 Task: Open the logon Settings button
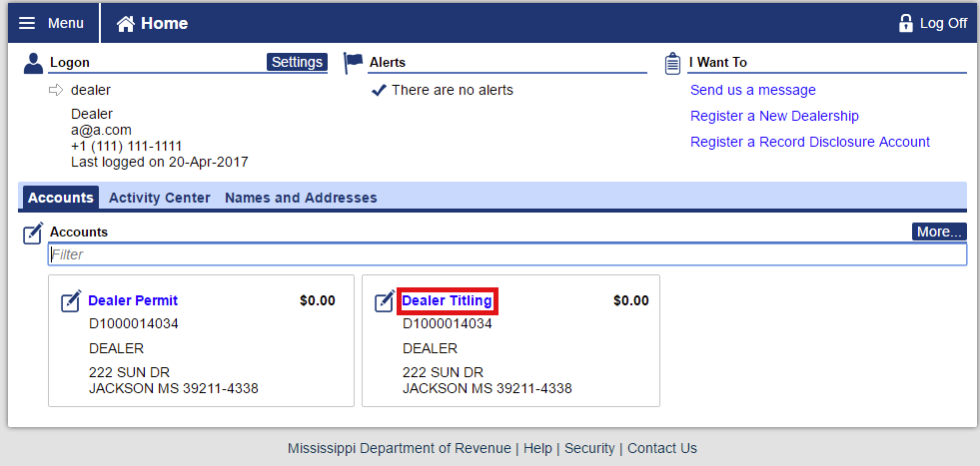pyautogui.click(x=297, y=62)
